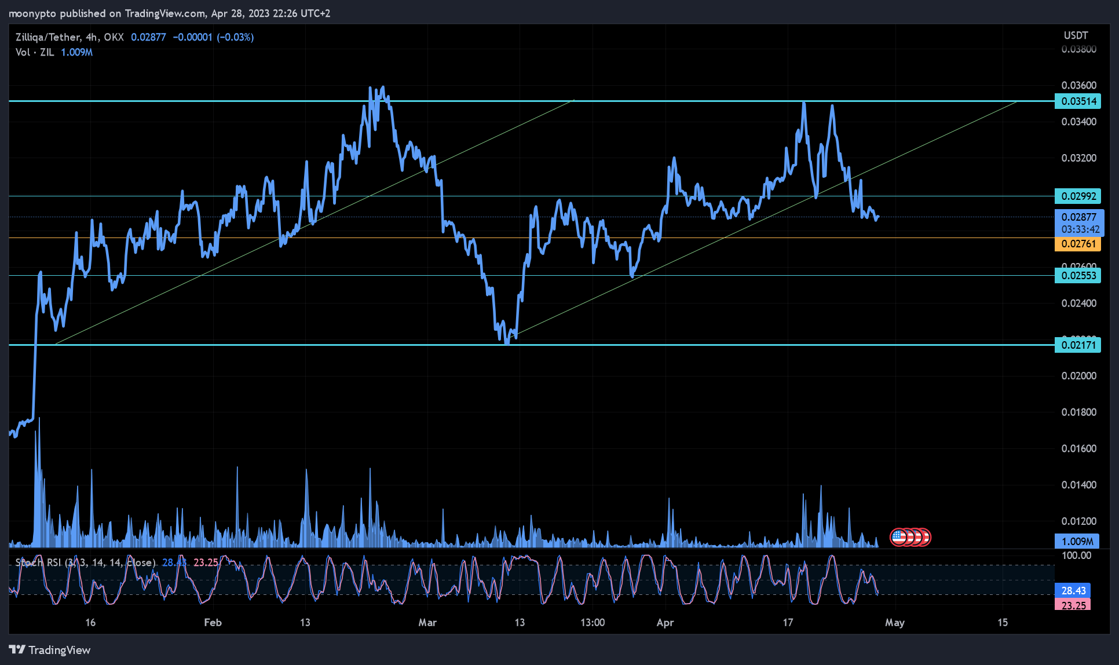Click the 1.009M value beside Vol · ZIL
The height and width of the screenshot is (665, 1119).
coord(77,52)
